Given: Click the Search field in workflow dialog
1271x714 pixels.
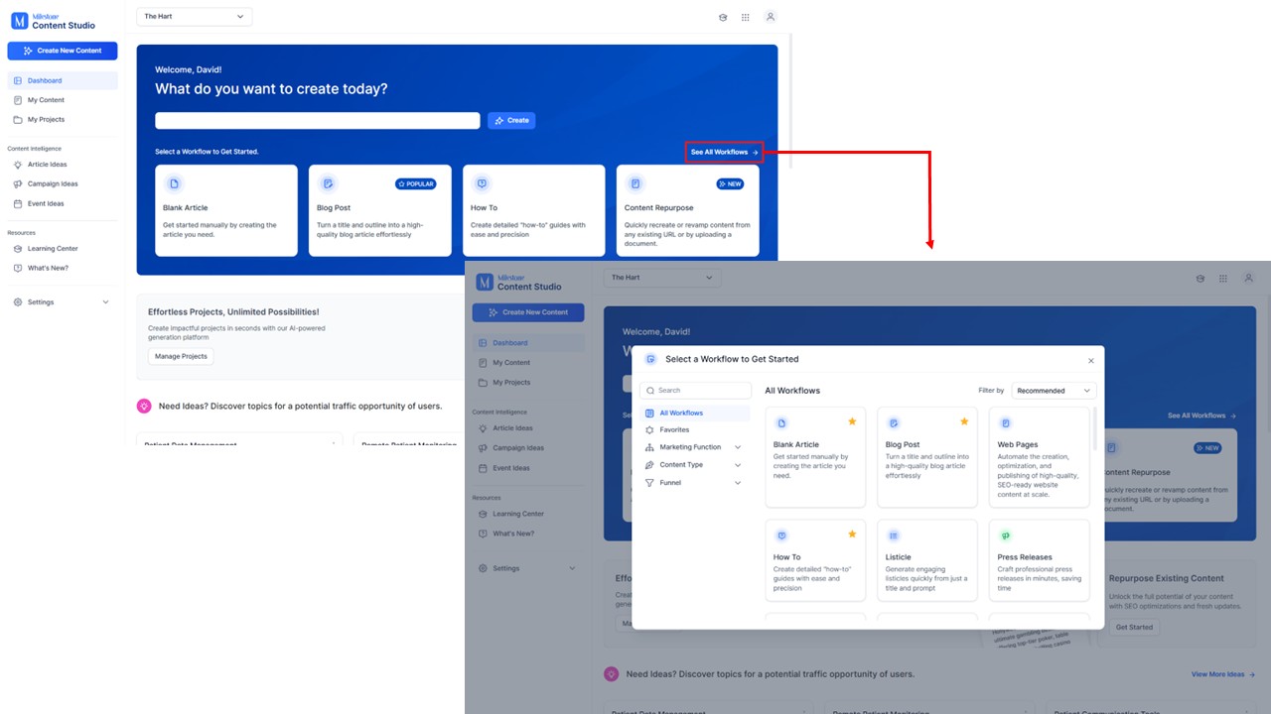Looking at the screenshot, I should coord(696,391).
